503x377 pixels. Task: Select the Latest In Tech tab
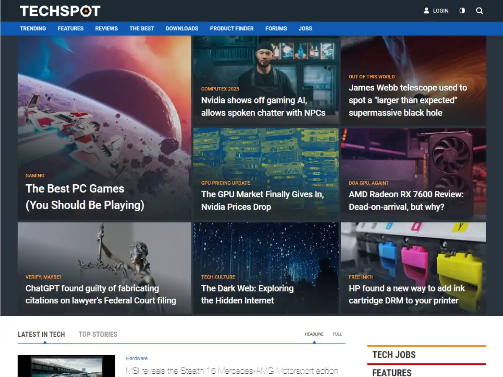click(41, 334)
